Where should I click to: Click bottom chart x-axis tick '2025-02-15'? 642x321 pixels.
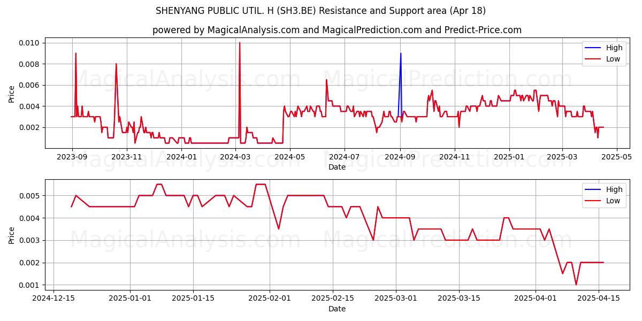[x=333, y=299]
